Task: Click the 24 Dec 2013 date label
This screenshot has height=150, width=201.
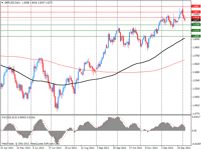Action: tap(184, 148)
